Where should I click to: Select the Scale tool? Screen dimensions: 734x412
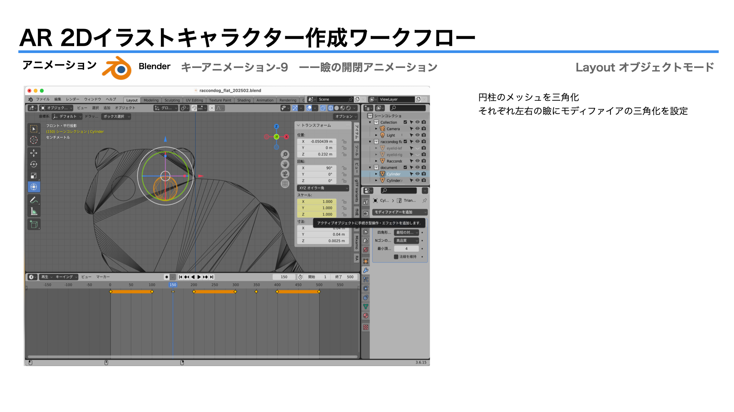[x=34, y=175]
